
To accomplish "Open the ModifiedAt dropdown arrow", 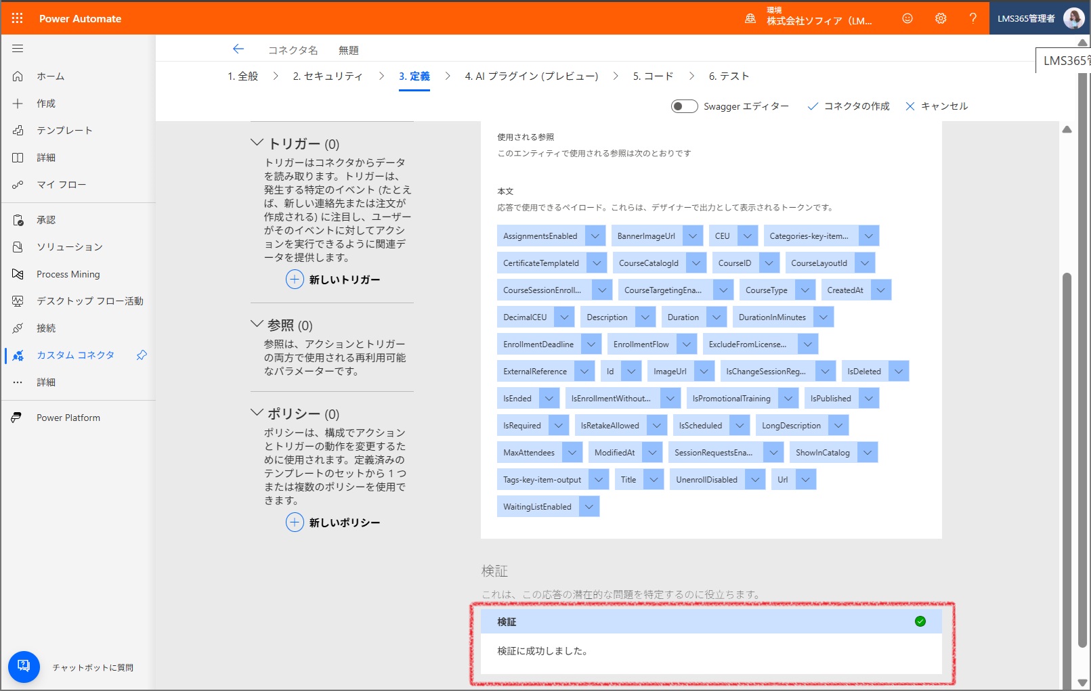I will [652, 453].
